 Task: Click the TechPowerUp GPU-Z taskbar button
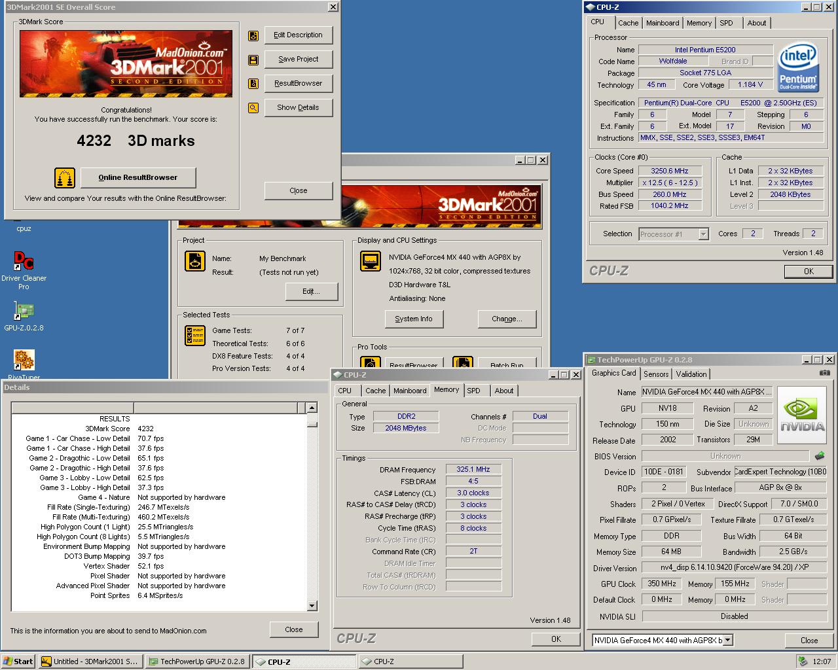tap(196, 661)
